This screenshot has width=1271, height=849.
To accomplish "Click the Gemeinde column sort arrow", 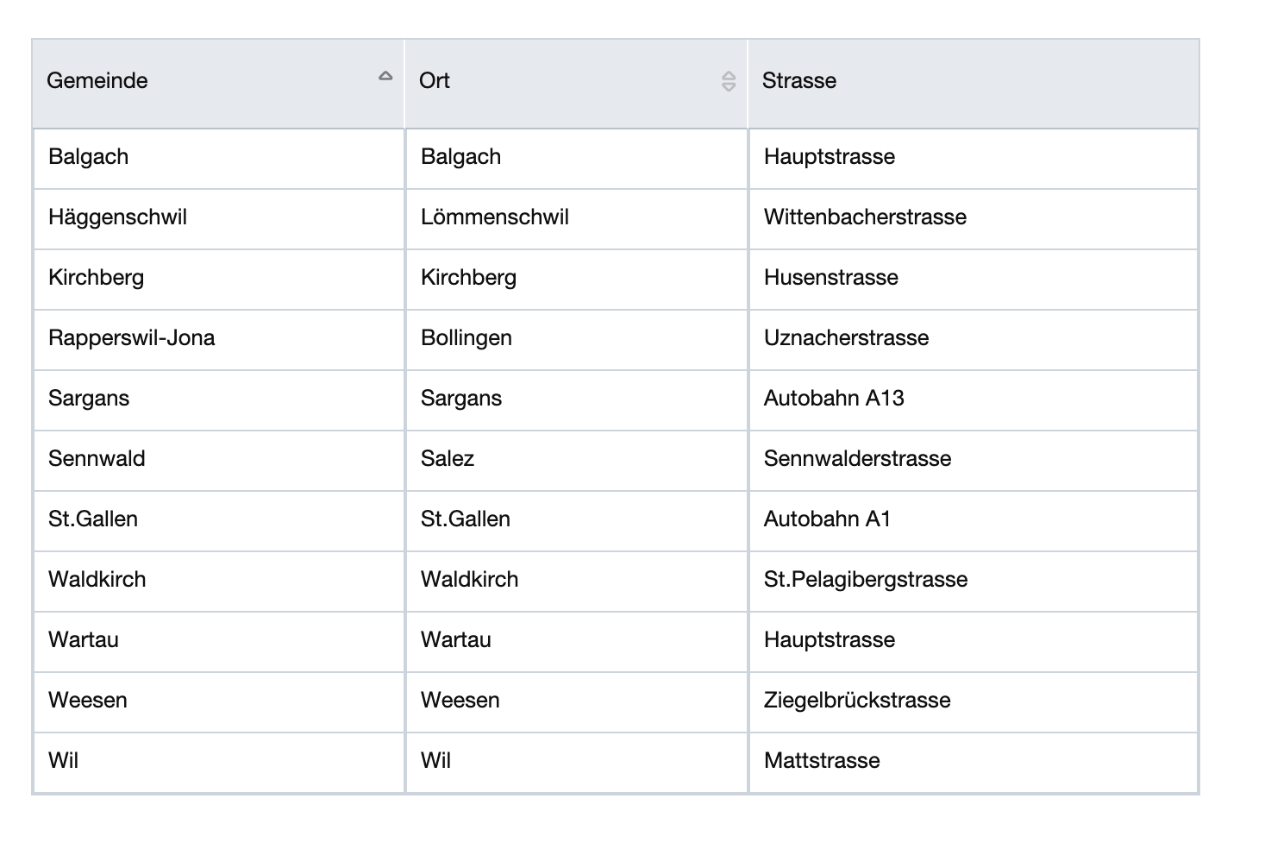I will tap(385, 77).
